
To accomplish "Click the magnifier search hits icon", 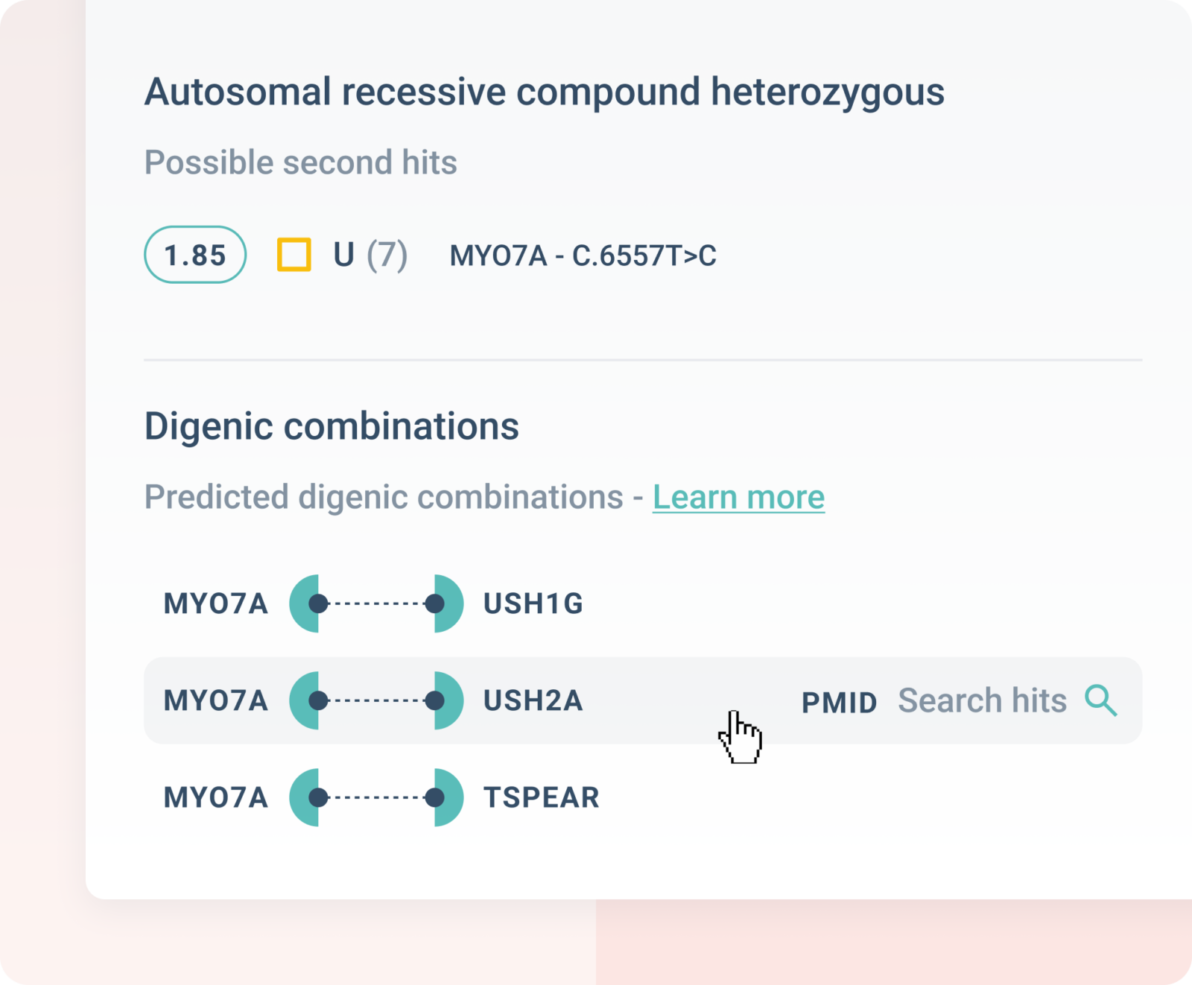I will click(1101, 700).
